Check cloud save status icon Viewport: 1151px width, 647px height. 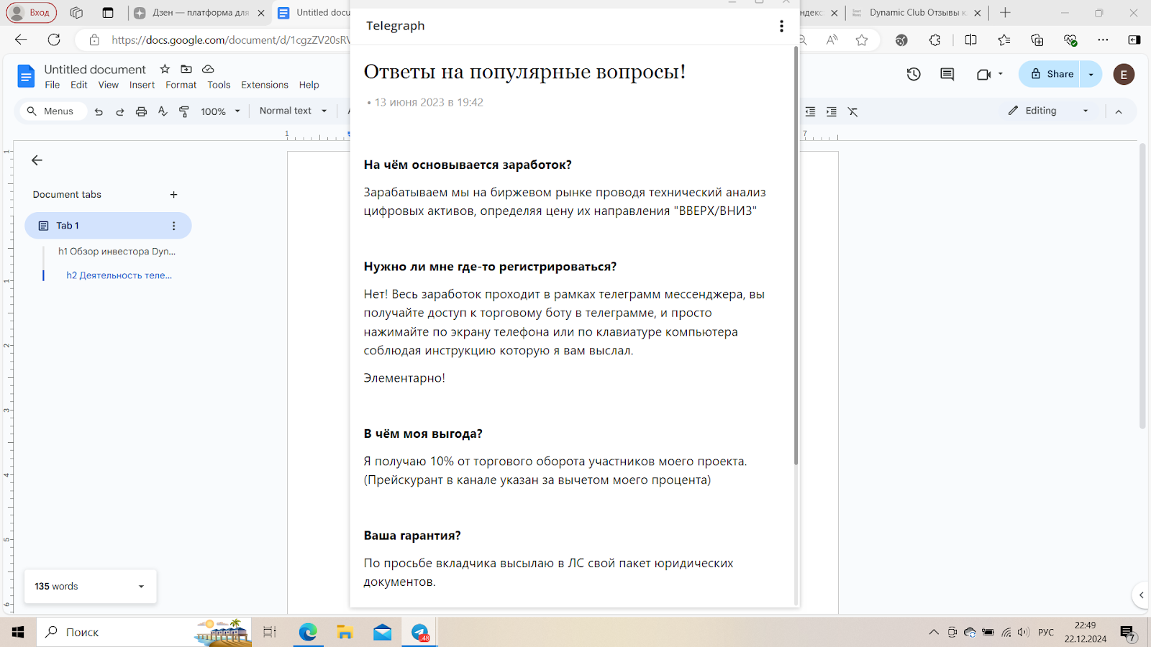point(208,69)
